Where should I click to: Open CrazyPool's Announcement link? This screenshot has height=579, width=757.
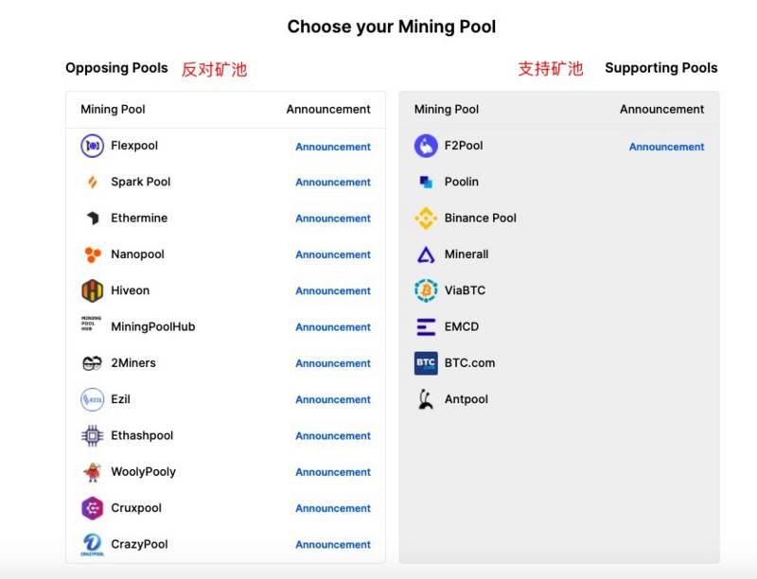coord(333,545)
